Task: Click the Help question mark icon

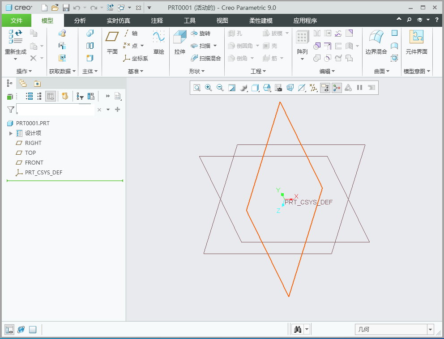Action: [x=437, y=20]
